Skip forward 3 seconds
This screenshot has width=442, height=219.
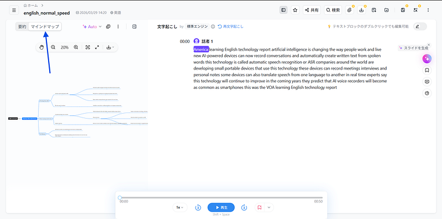tap(244, 208)
